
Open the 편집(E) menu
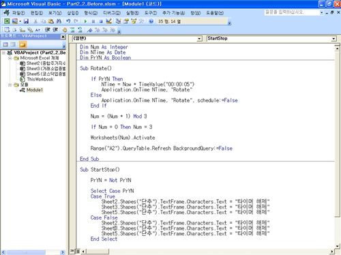pos(37,13)
